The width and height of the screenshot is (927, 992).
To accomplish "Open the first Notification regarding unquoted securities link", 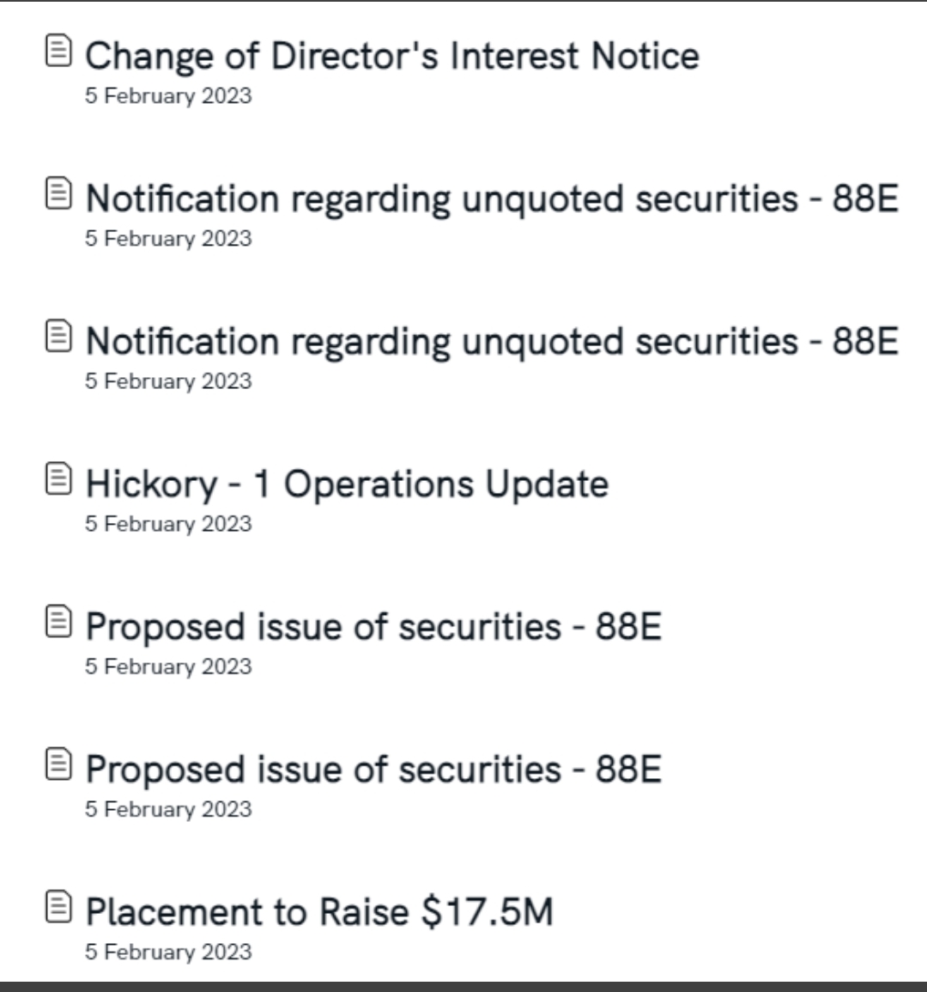I will pyautogui.click(x=491, y=199).
